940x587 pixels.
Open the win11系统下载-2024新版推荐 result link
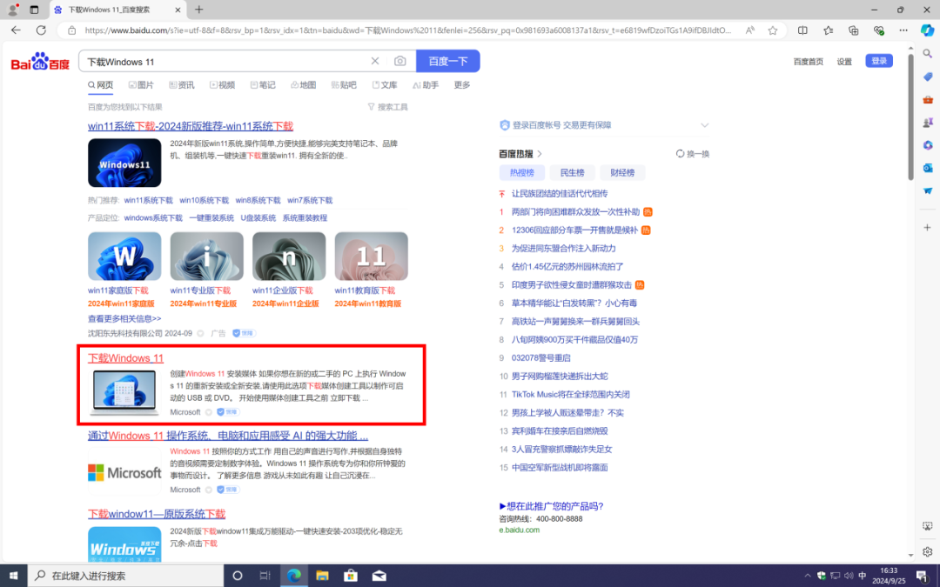pyautogui.click(x=190, y=126)
